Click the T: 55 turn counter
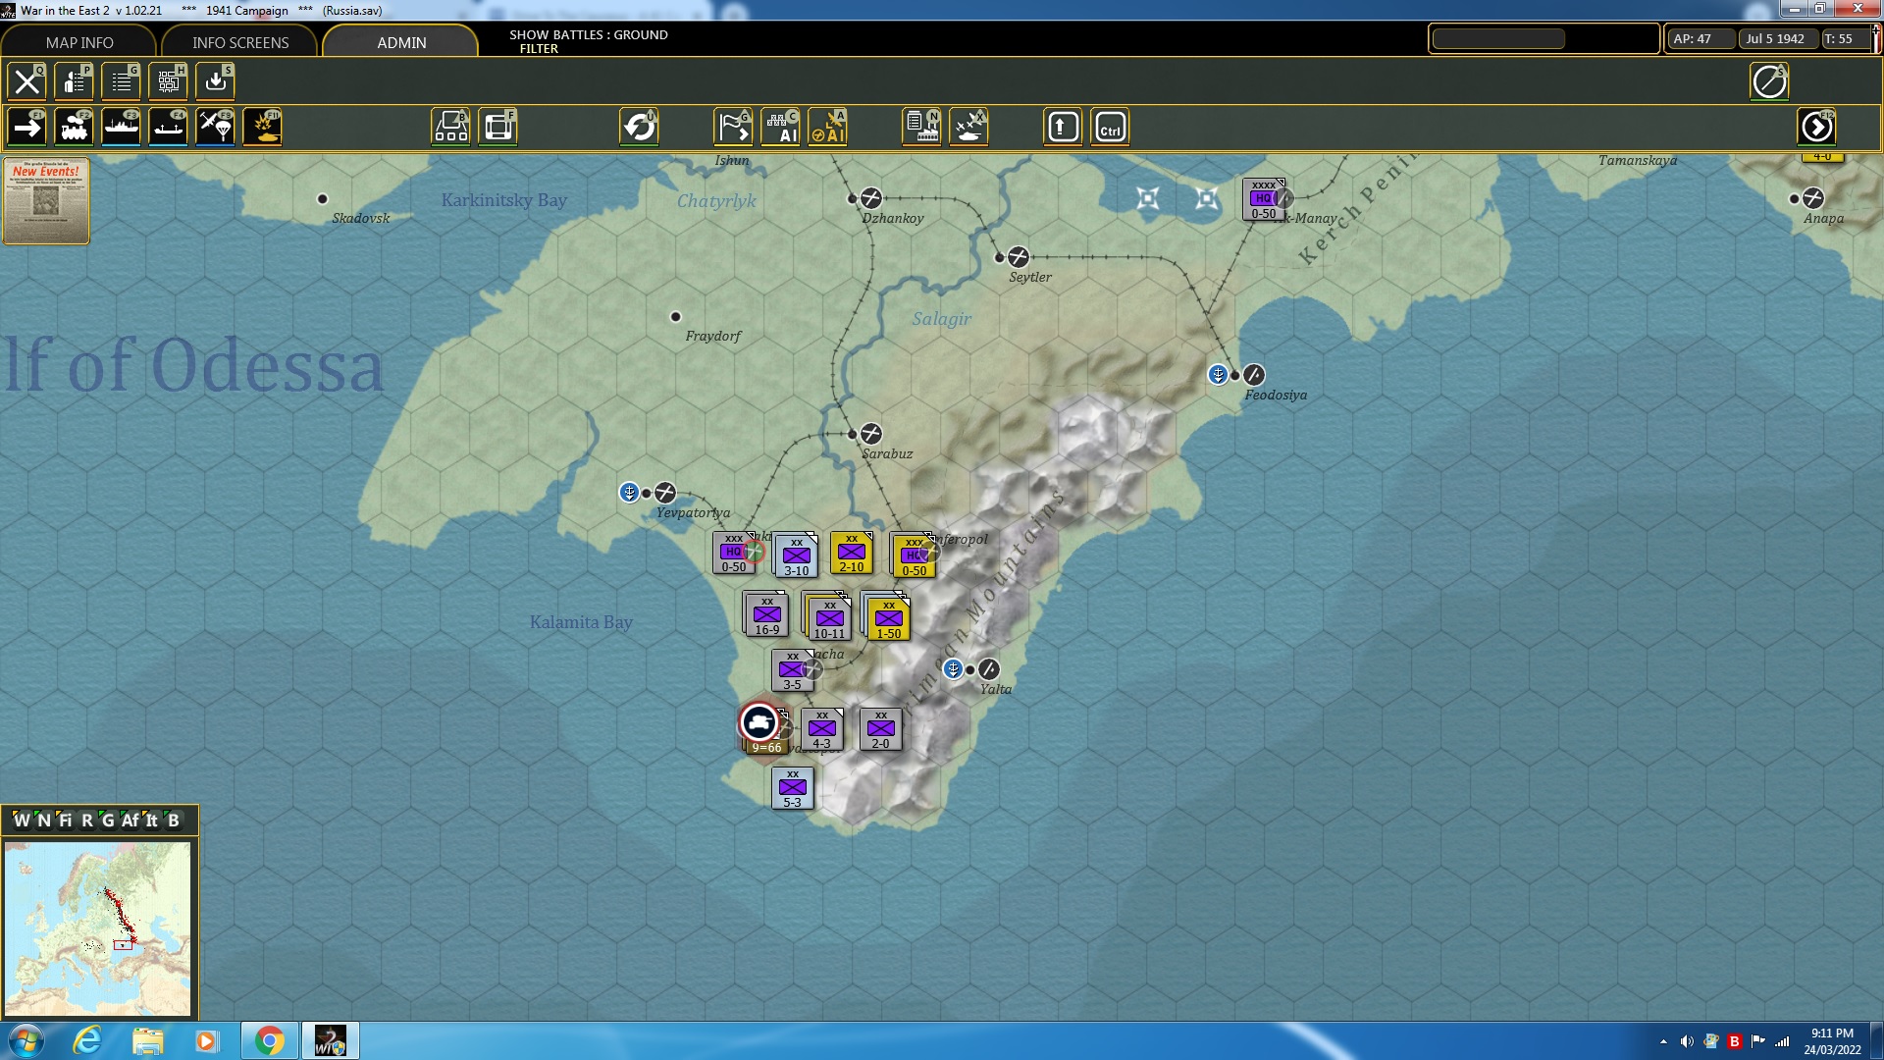The height and width of the screenshot is (1060, 1884). [x=1843, y=39]
